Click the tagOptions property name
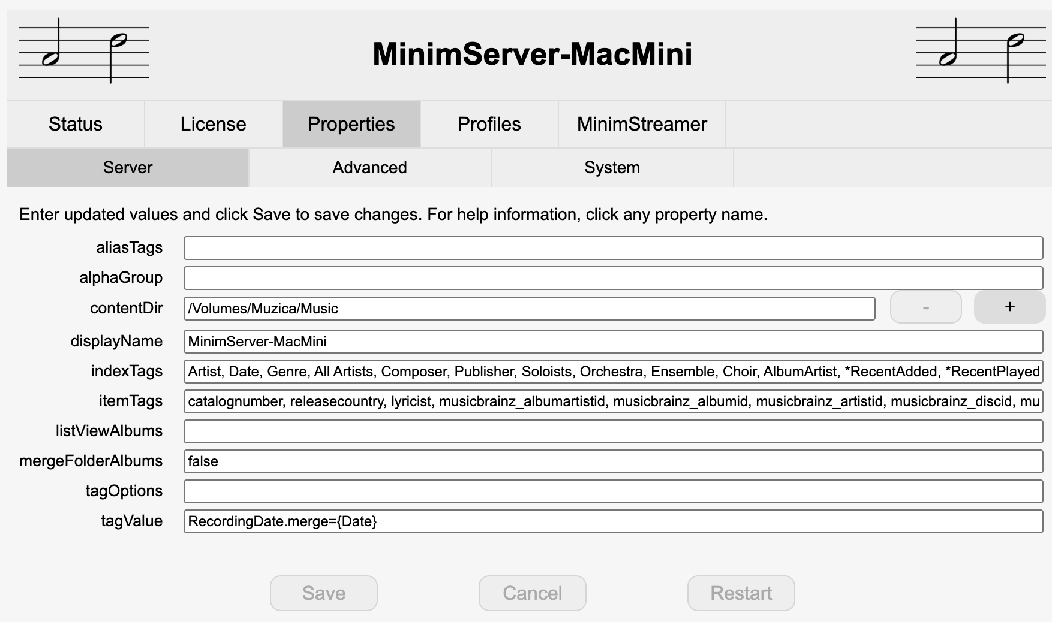The image size is (1052, 622). click(124, 491)
